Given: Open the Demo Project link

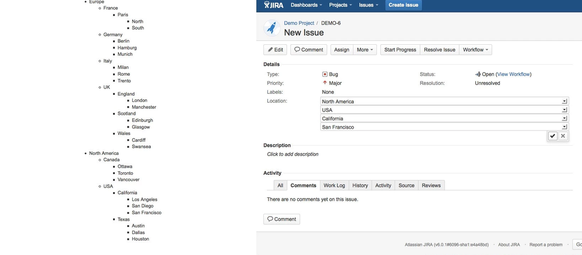Looking at the screenshot, I should click(x=299, y=23).
